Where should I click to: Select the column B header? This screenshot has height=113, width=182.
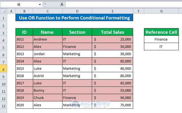[24, 11]
